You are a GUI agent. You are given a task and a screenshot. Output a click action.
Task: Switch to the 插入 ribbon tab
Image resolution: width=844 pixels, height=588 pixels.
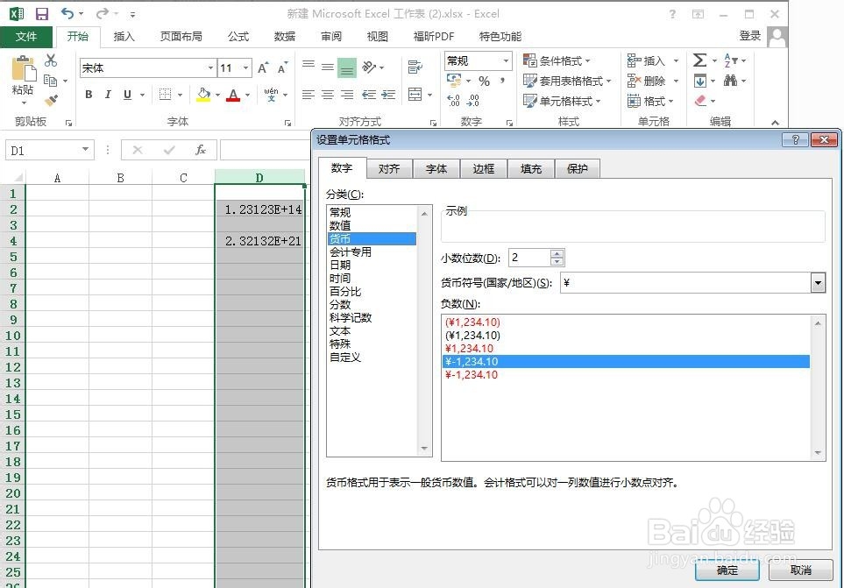click(124, 37)
